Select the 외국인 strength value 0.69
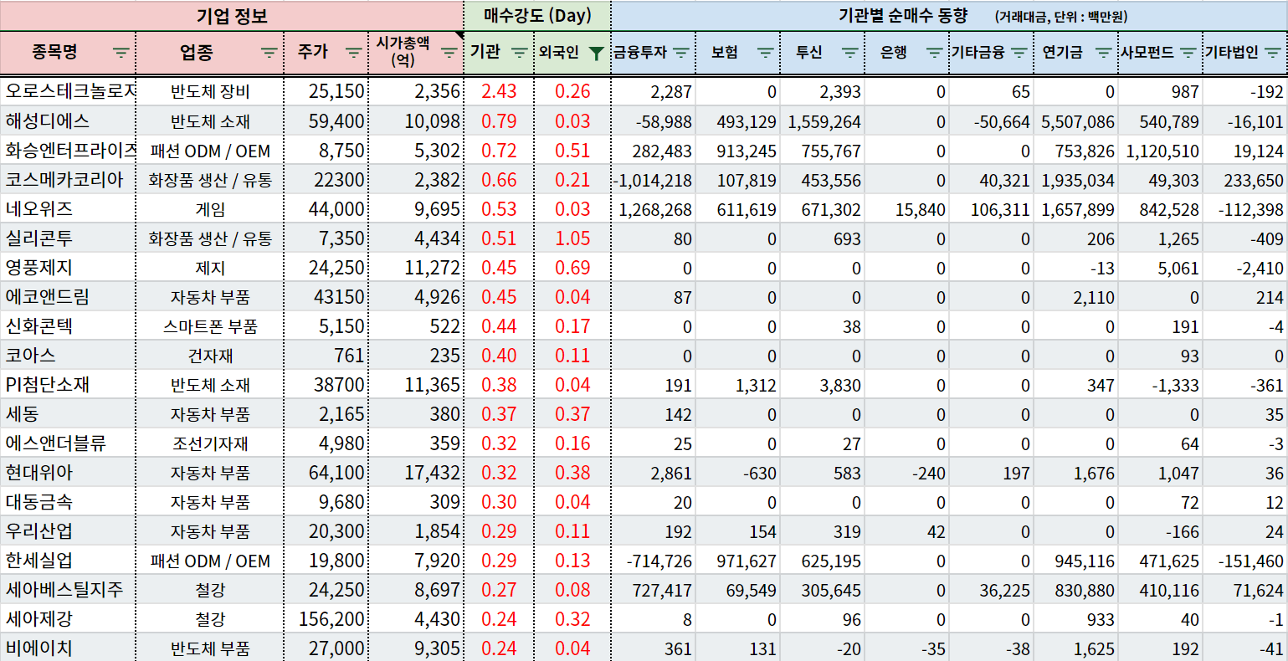 tap(572, 267)
